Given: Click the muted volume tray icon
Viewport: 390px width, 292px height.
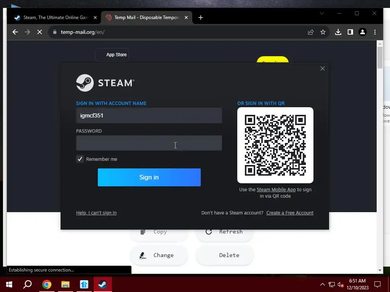Looking at the screenshot, I should point(340,284).
